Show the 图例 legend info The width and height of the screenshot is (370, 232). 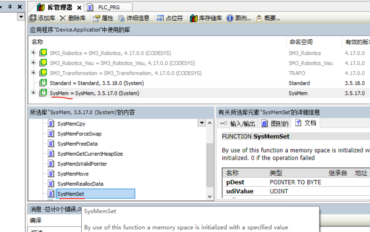click(x=238, y=18)
